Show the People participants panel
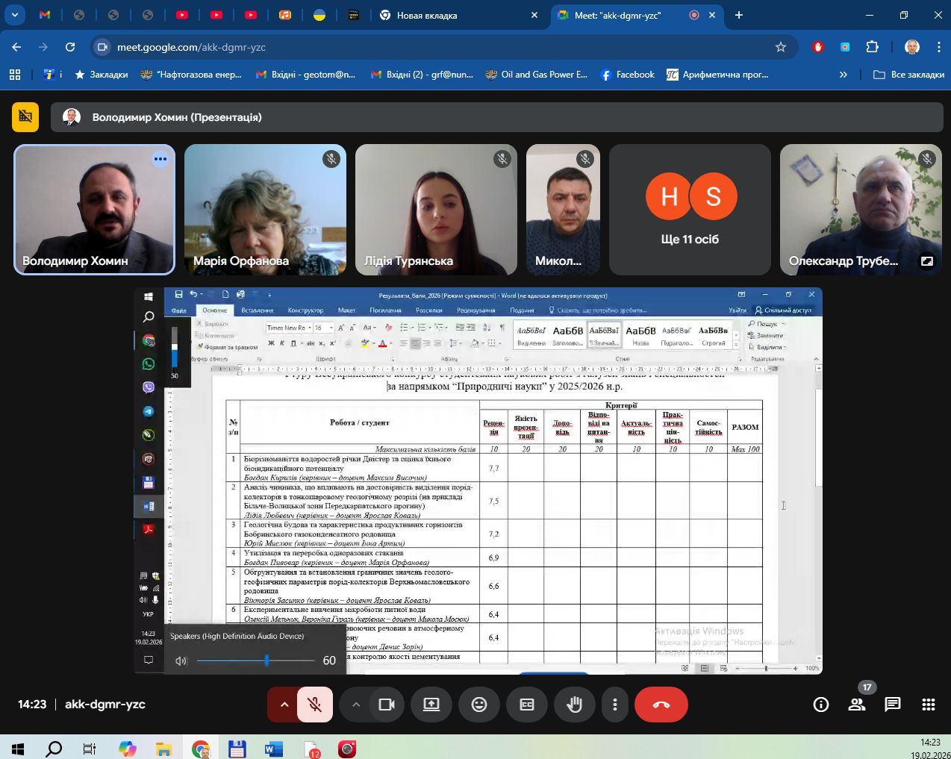The image size is (951, 759). point(857,705)
